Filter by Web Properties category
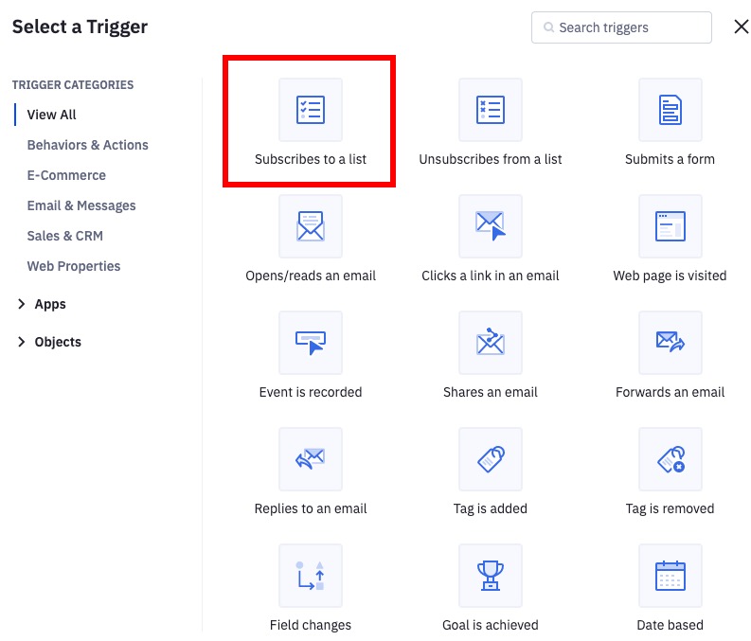Screen dimensions: 751x641 tap(74, 266)
